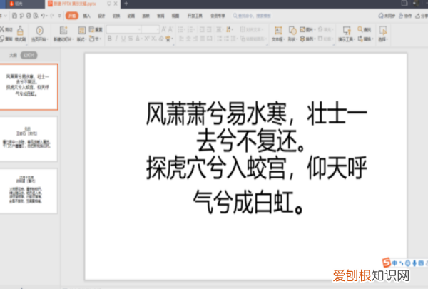Toggle Italic formatting
Image resolution: width=428 pixels, height=289 pixels.
(116, 39)
